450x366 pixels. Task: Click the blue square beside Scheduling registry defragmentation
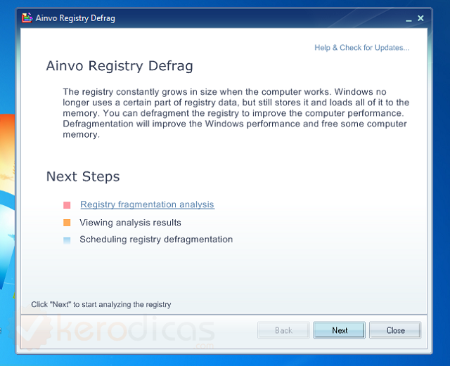tap(67, 240)
